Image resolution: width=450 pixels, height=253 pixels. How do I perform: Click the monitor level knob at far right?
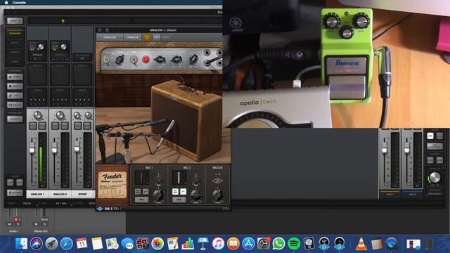pos(435,178)
